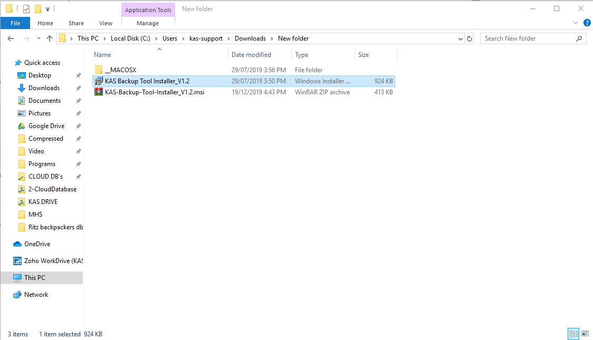Viewport: 593px width, 340px height.
Task: Click the Properties quick access toolbar icon
Action: (x=26, y=8)
